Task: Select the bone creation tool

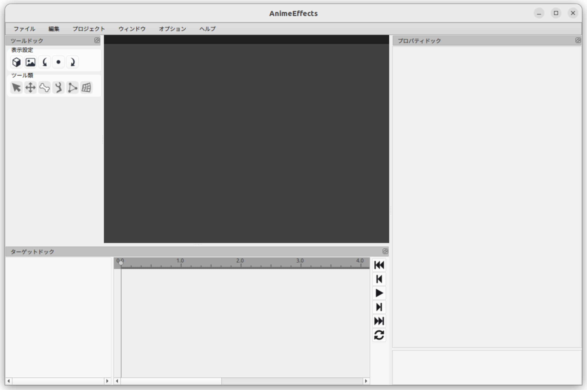Action: point(44,87)
